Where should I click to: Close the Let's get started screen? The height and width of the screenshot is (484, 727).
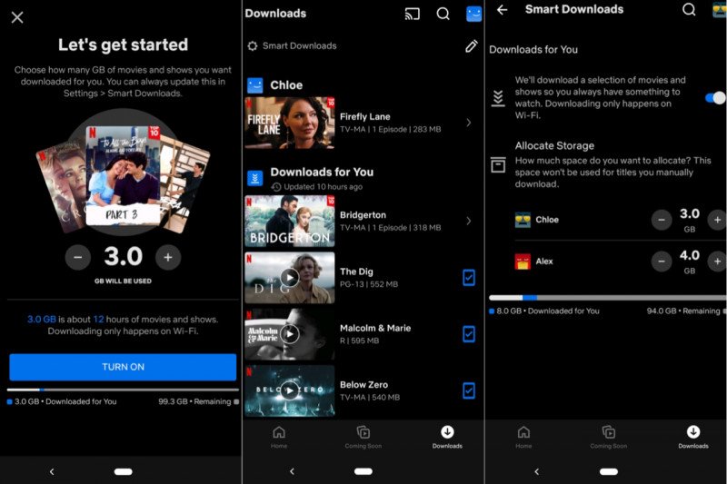[x=17, y=17]
